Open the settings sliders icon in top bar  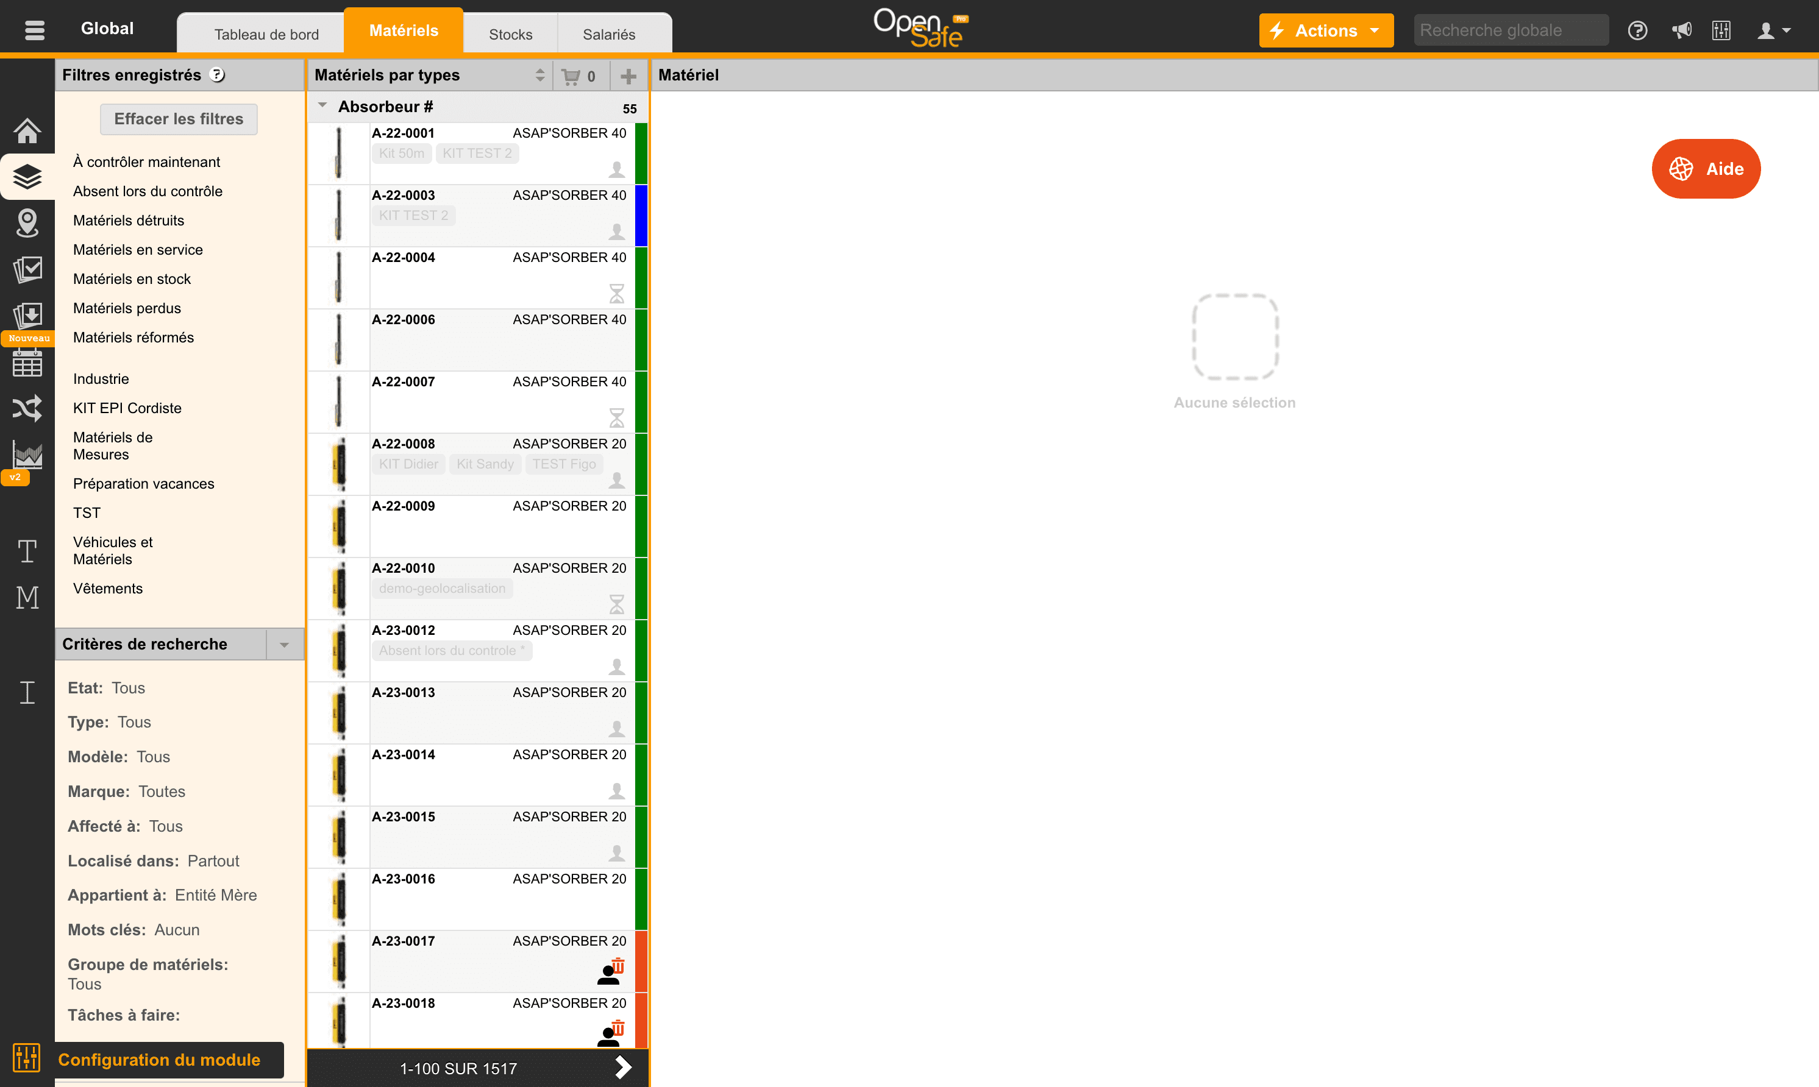click(x=1721, y=30)
